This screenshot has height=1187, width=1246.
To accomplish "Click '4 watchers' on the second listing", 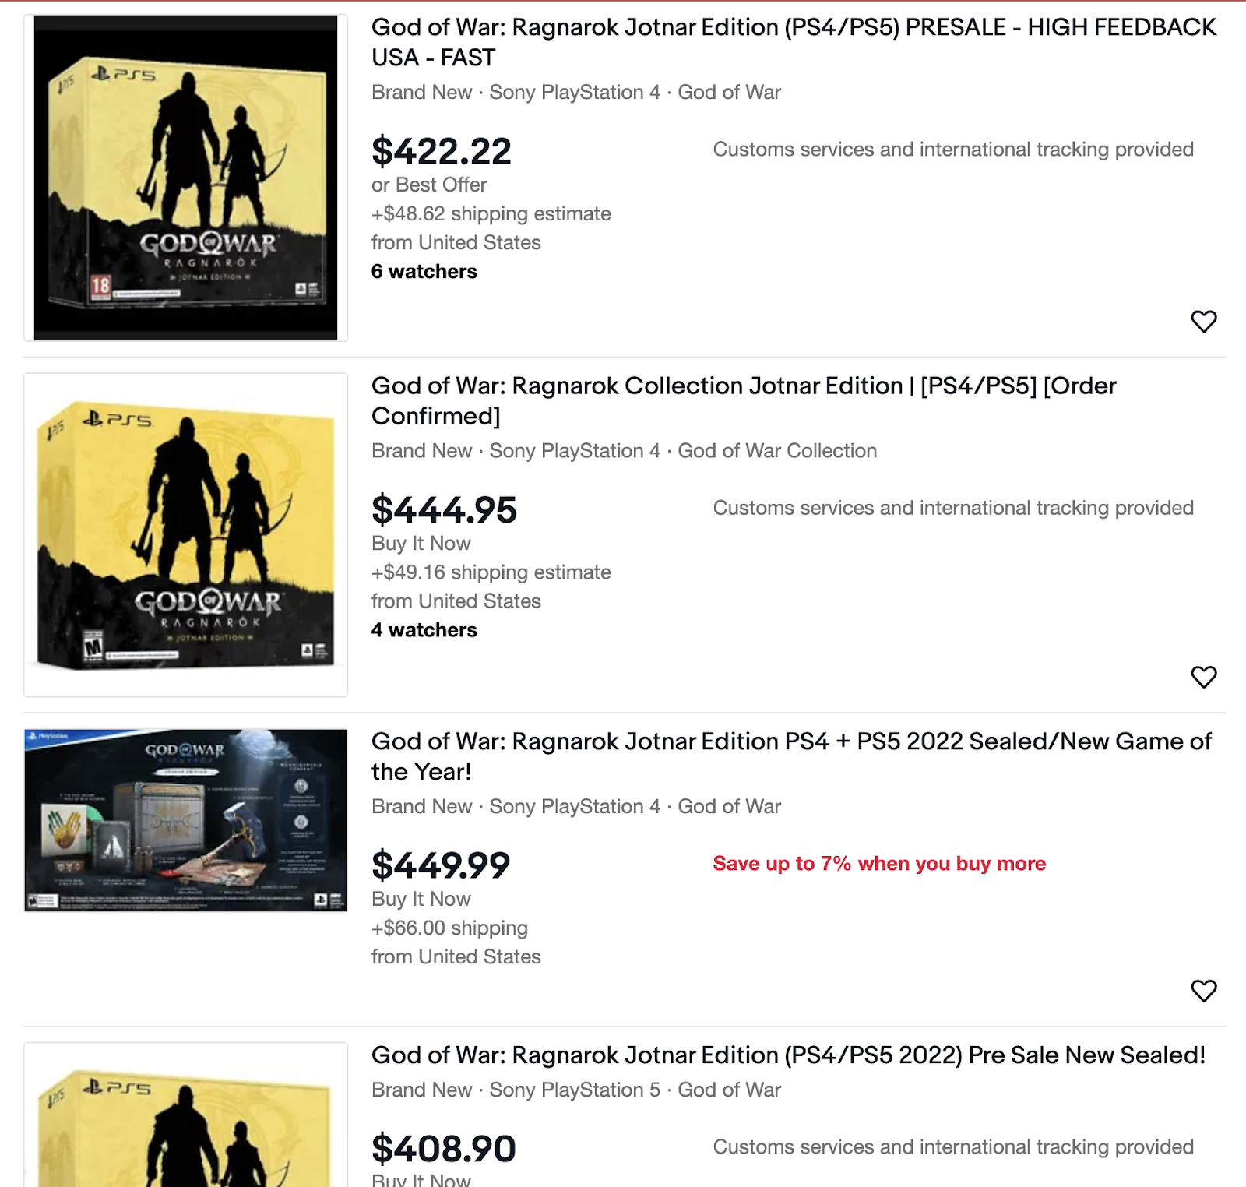I will pos(424,629).
